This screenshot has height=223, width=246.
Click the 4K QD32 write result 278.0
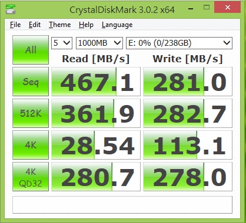coord(188,177)
